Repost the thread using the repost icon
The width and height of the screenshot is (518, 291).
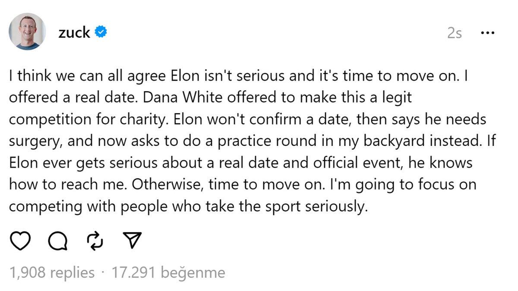tap(95, 240)
